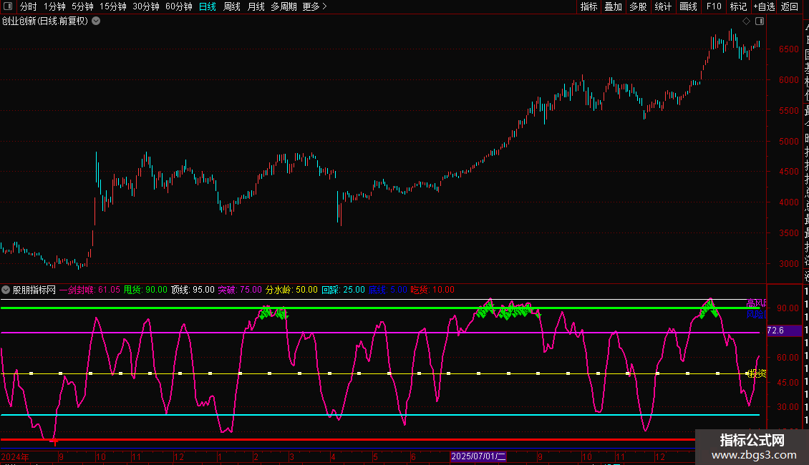Click the yellow 投资 marker on indicator

756,373
